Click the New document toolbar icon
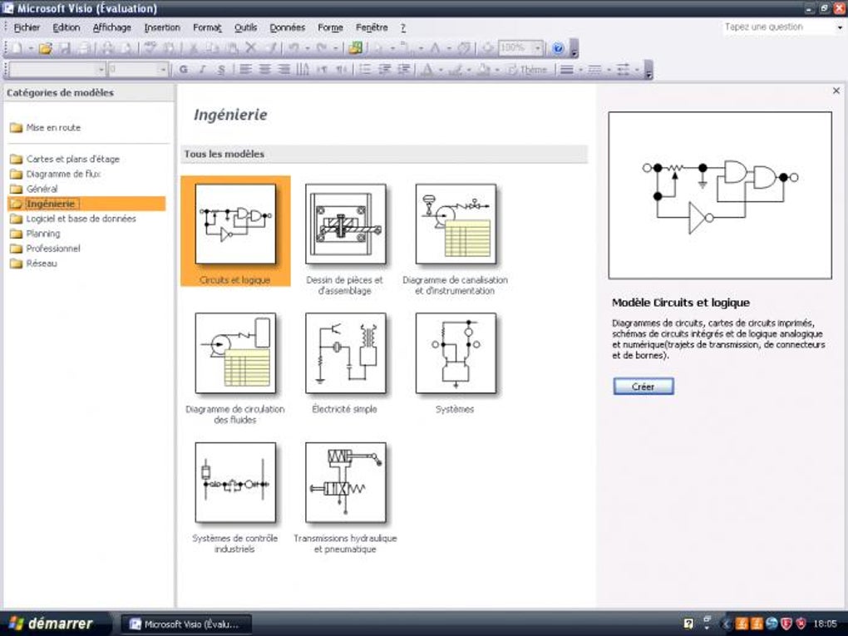The width and height of the screenshot is (848, 636). click(x=17, y=49)
